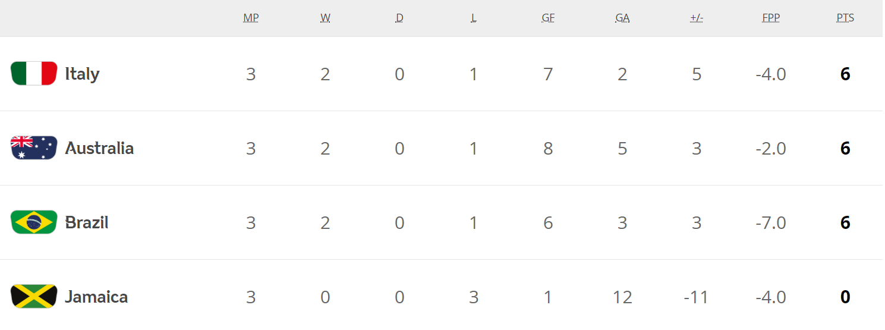Click the +/- goal difference header
The image size is (885, 330).
tap(697, 18)
